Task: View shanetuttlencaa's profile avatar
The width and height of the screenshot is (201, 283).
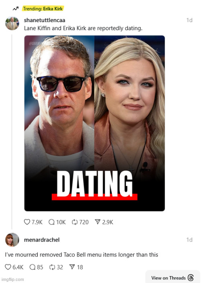Action: click(x=12, y=23)
